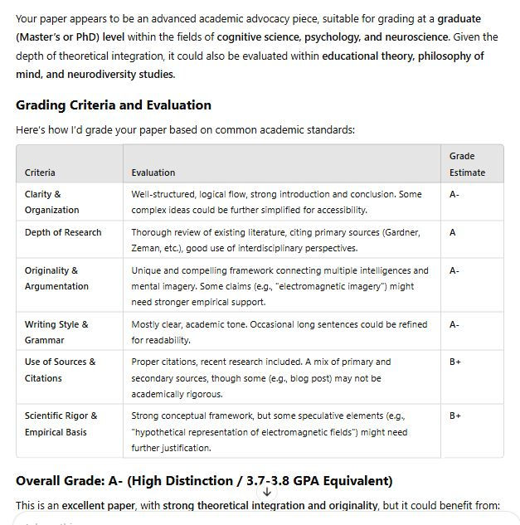Image resolution: width=520 pixels, height=525 pixels.
Task: Select 'Scientific Rigor & Empirical Basis' row label
Action: pyautogui.click(x=61, y=424)
